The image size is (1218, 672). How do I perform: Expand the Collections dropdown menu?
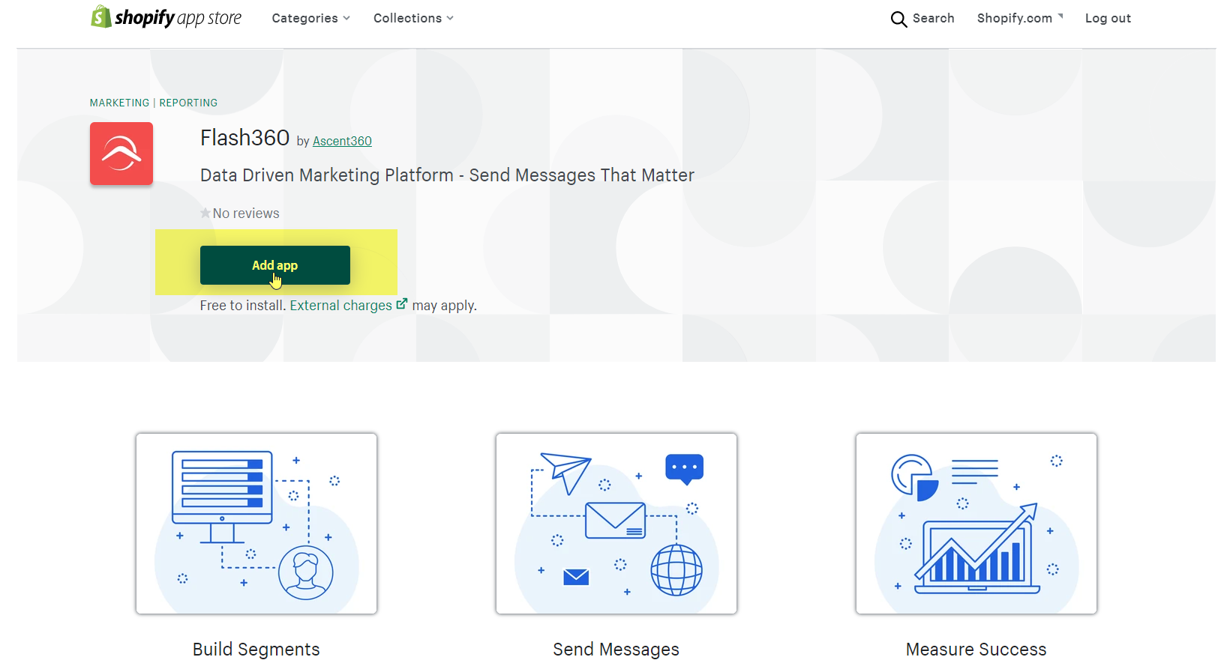(413, 18)
